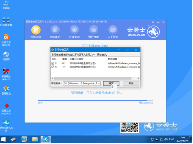
Task: Select the C: row BIOS(MBR磁盘启动分区) text
Action: [x=83, y=63]
